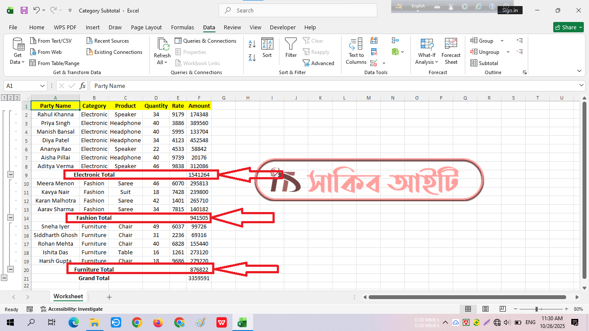Switch to the Formulas ribbon tab
This screenshot has width=589, height=331.
point(182,27)
